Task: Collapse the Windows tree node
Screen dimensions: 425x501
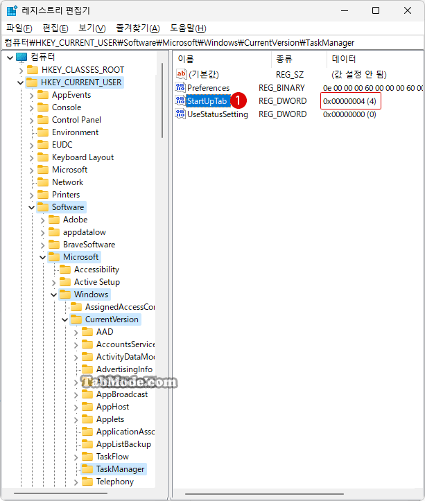Action: (53, 295)
